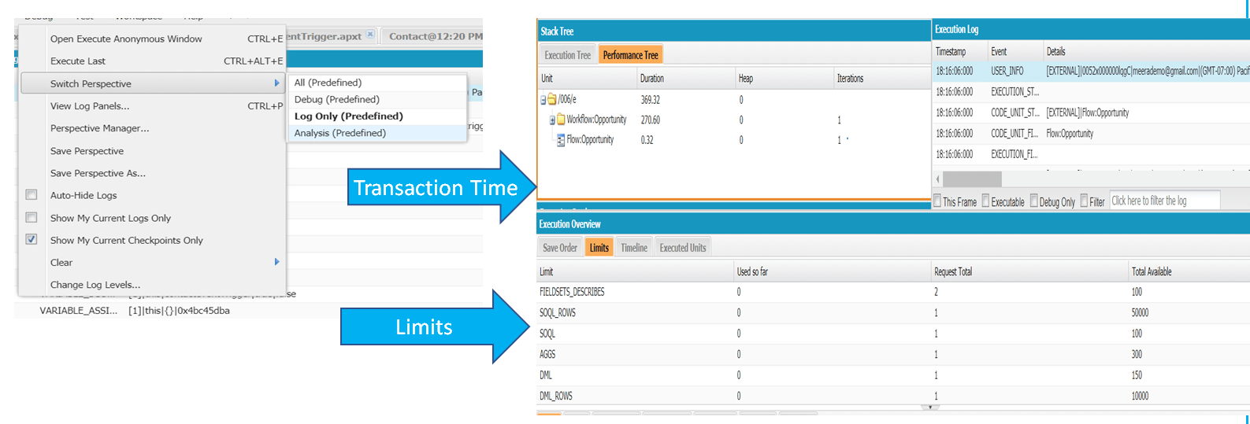The image size is (1250, 424).
Task: Click the Flow:Opportunity unit icon
Action: (561, 140)
